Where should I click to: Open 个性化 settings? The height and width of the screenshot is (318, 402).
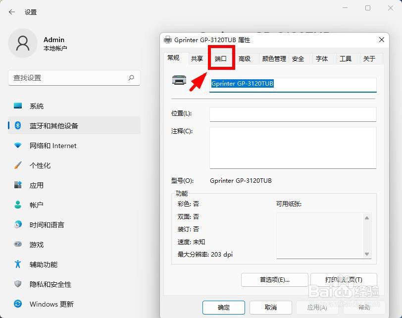[74, 165]
